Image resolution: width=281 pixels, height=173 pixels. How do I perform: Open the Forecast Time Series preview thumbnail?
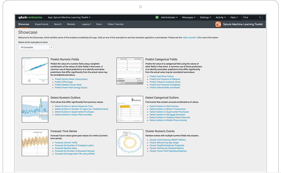click(x=35, y=142)
